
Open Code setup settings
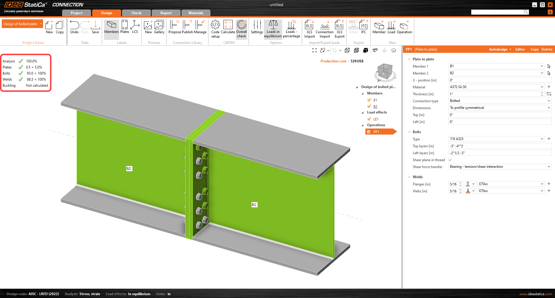point(215,29)
